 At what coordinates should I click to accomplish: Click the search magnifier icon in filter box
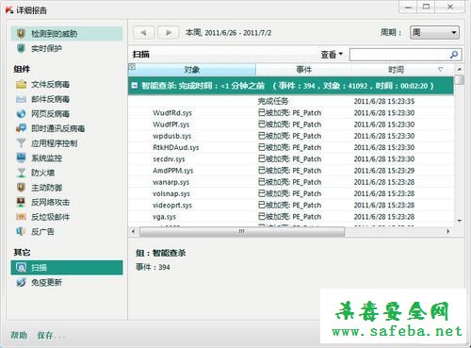[454, 55]
